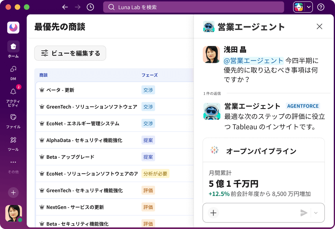Open the ファイル section in the sidebar

pos(13,119)
